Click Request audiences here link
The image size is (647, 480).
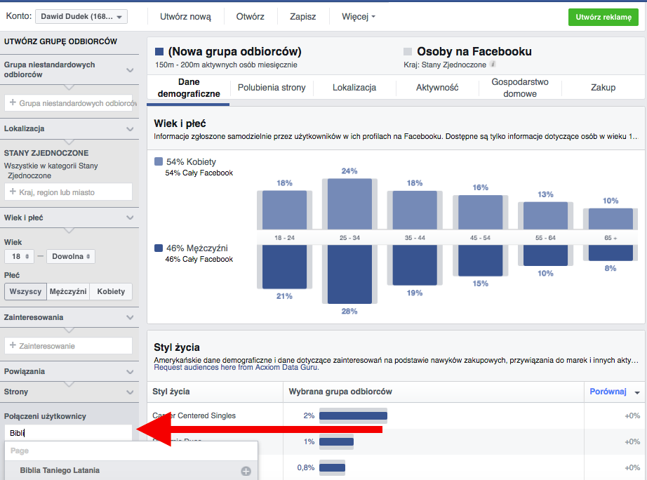pyautogui.click(x=187, y=367)
